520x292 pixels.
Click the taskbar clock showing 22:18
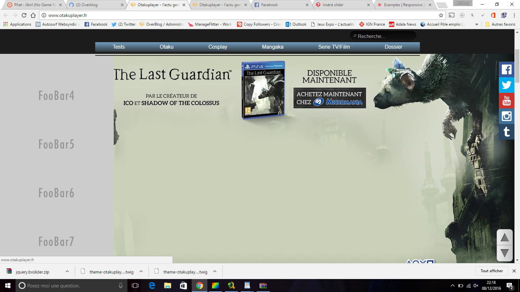click(491, 286)
